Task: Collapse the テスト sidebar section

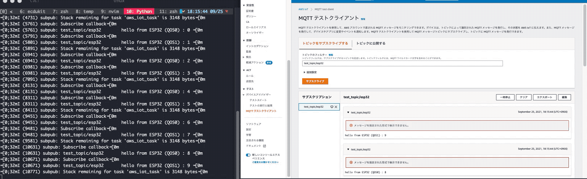Action: point(244,89)
